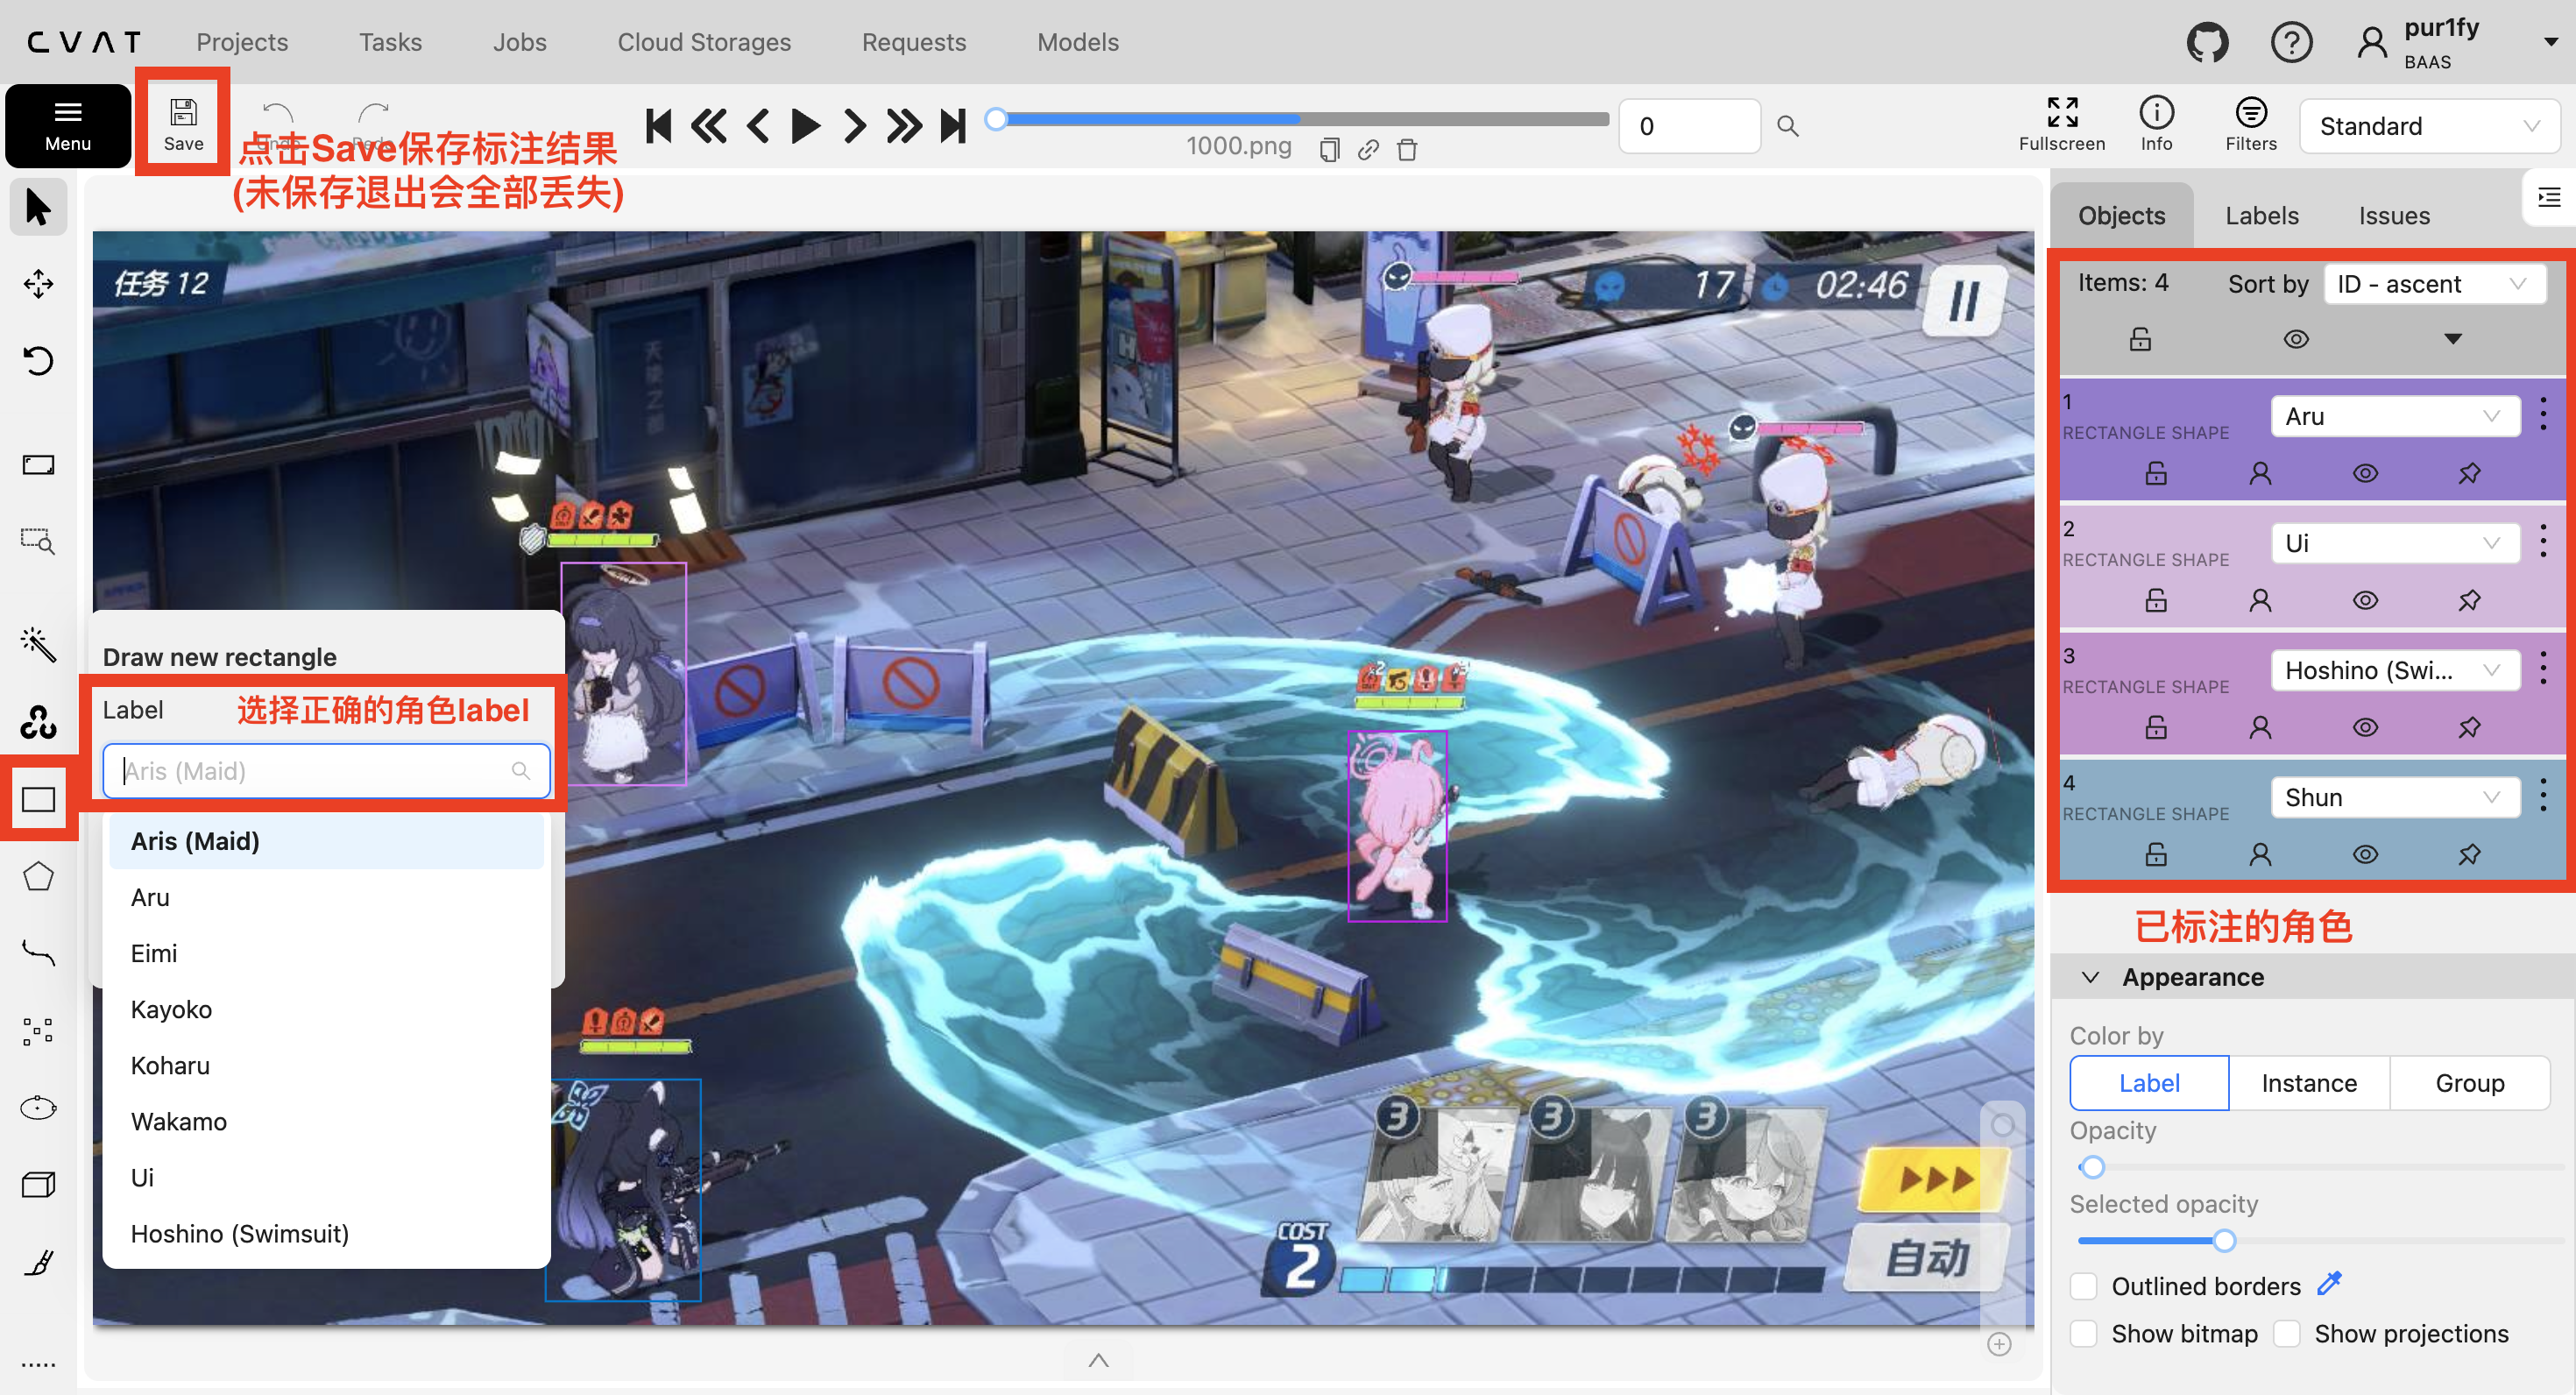Select the cursor tool in sidebar
The image size is (2576, 1395).
pyautogui.click(x=38, y=207)
